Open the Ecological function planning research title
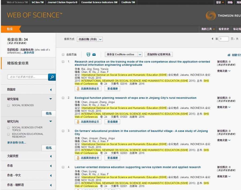The width and height of the screenshot is (241, 190). [135, 98]
